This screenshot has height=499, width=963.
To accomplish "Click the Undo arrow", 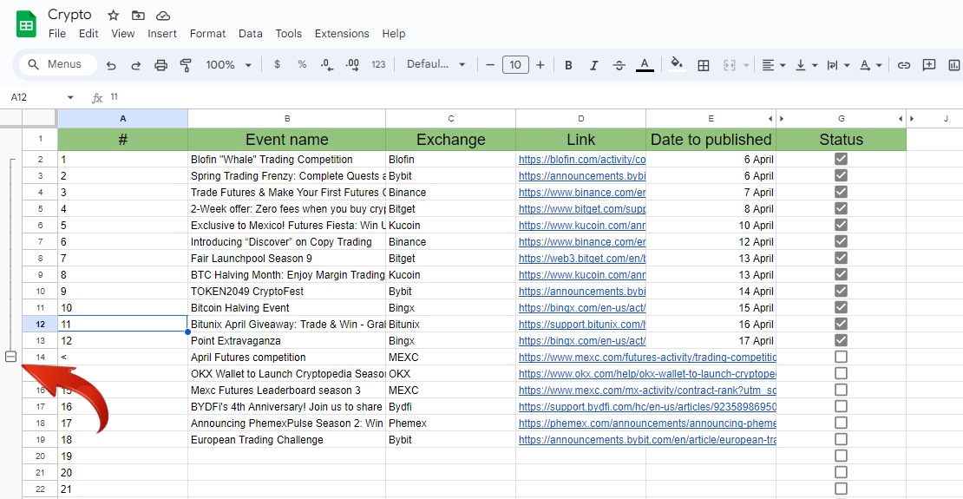I will coord(111,65).
